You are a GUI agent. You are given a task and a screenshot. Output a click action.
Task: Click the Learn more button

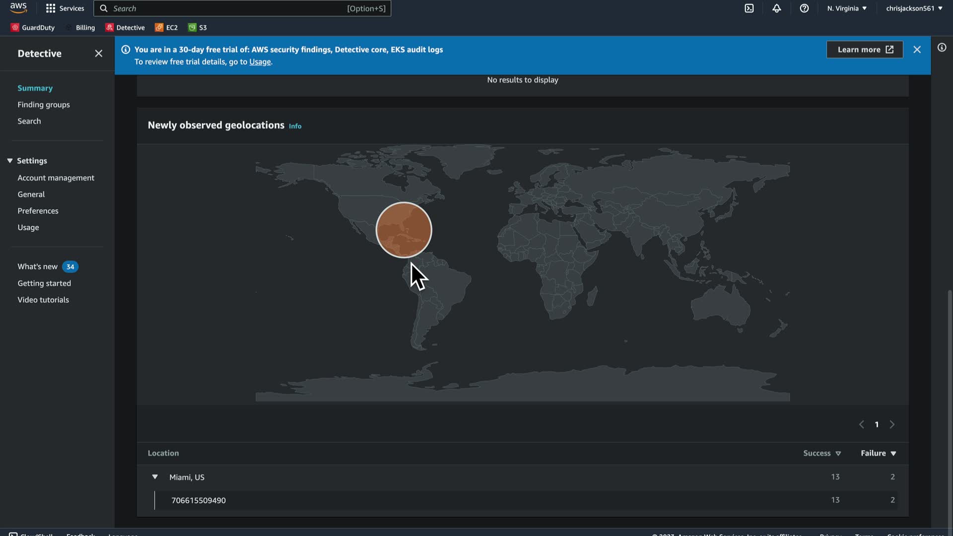(864, 50)
